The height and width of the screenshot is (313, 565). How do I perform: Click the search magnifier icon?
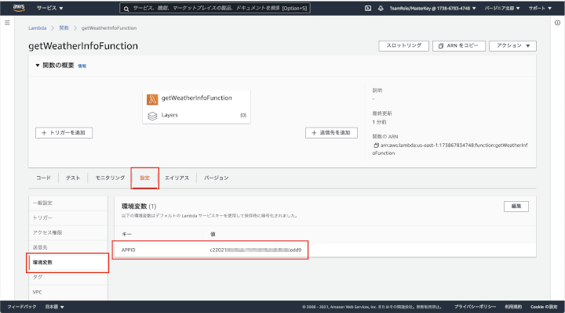(x=126, y=9)
